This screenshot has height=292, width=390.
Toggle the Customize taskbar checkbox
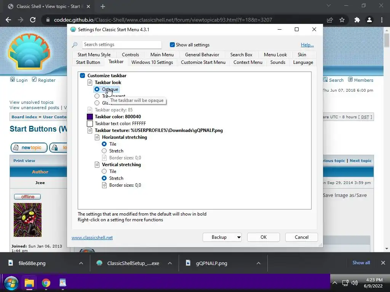tap(83, 76)
